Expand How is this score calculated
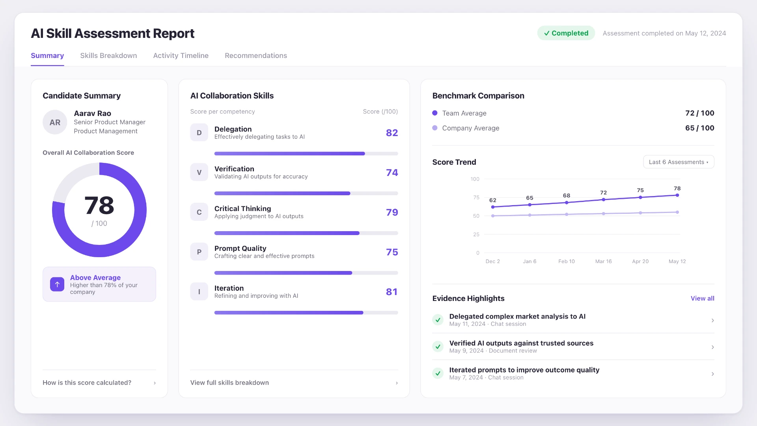This screenshot has width=757, height=426. (99, 383)
